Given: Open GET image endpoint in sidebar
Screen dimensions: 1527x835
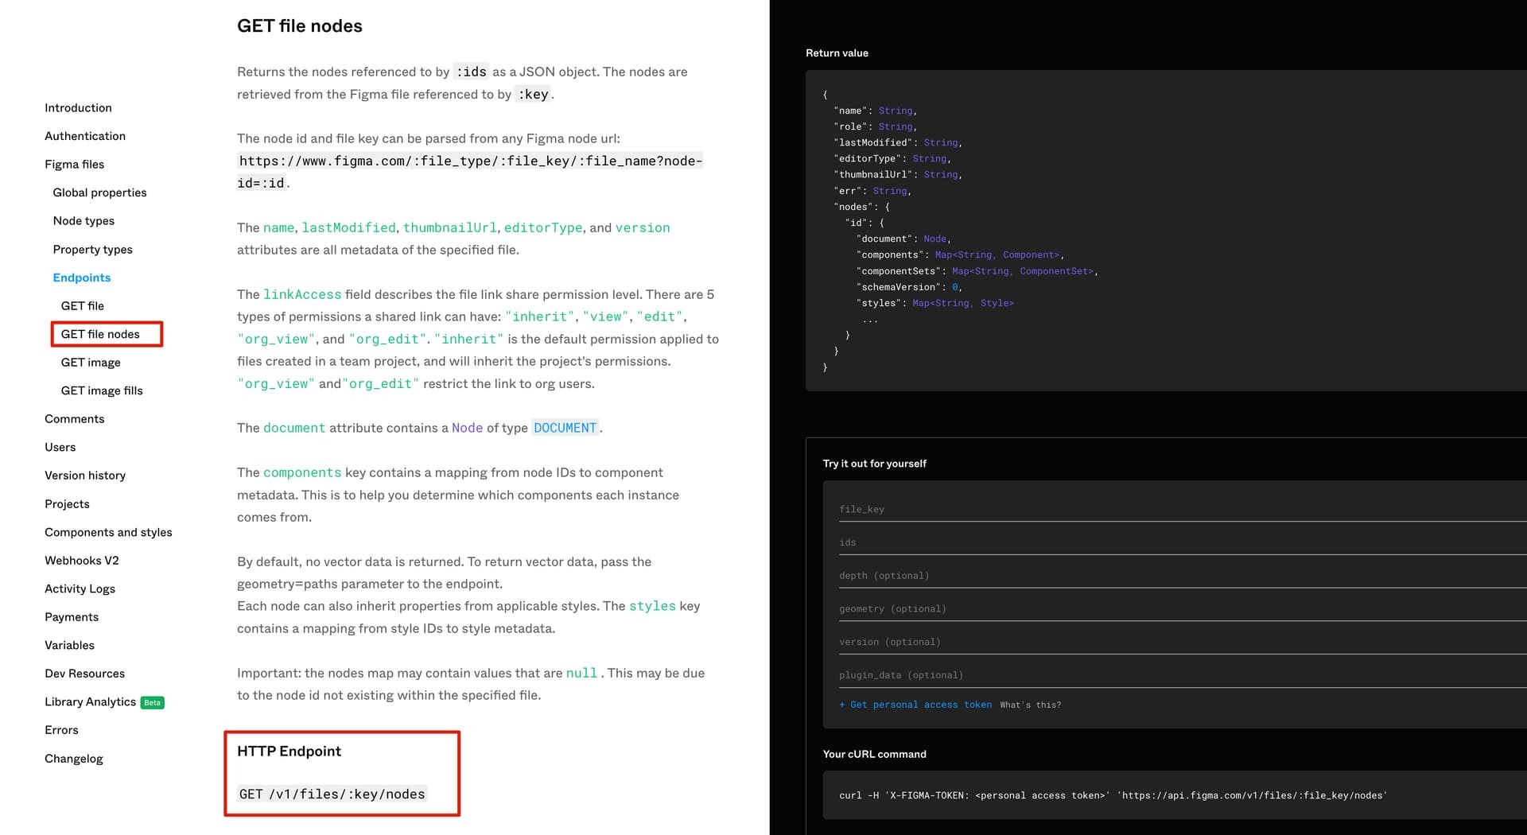Looking at the screenshot, I should tap(91, 362).
